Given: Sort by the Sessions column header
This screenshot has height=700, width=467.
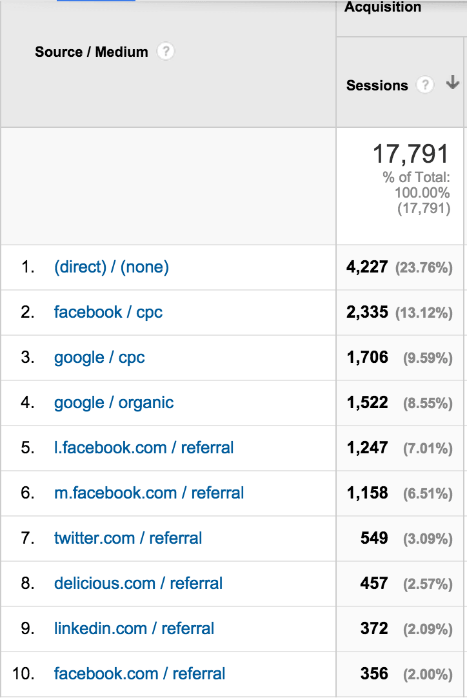Looking at the screenshot, I should (377, 85).
